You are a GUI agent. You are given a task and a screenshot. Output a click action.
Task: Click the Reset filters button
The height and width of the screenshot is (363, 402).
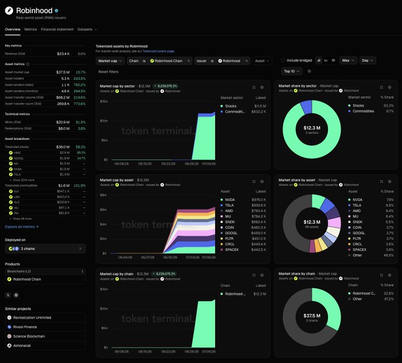(108, 72)
